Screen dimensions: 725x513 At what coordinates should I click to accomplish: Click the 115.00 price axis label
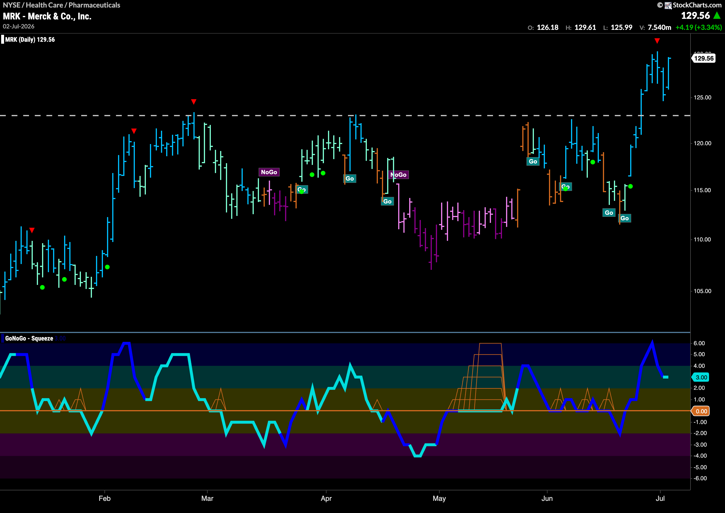coord(702,190)
